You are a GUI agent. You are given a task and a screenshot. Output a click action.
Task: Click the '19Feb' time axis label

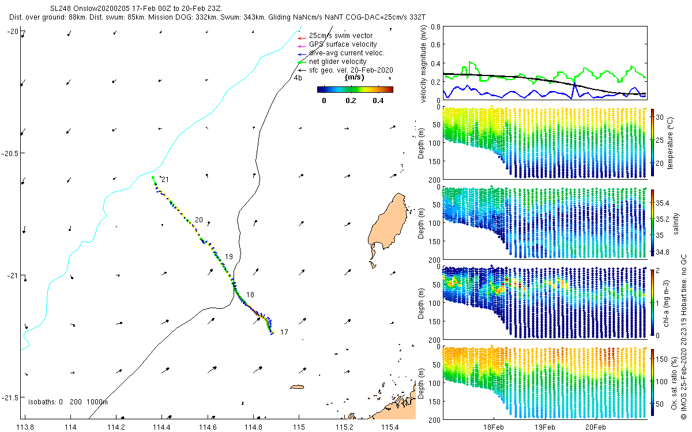[544, 427]
